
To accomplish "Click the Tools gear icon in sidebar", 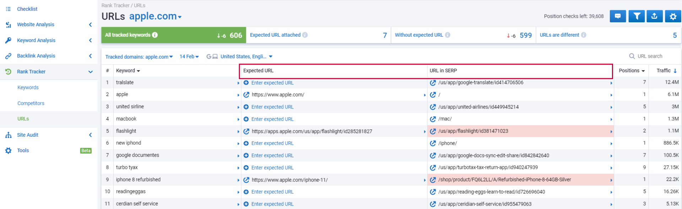I will [8, 151].
